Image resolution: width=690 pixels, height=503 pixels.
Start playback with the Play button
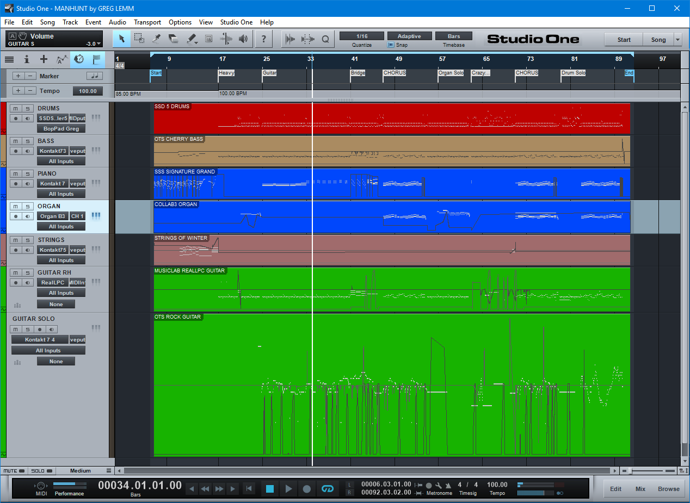pos(288,489)
